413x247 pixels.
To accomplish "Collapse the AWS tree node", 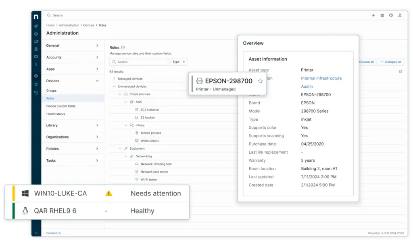I will [x=126, y=102].
